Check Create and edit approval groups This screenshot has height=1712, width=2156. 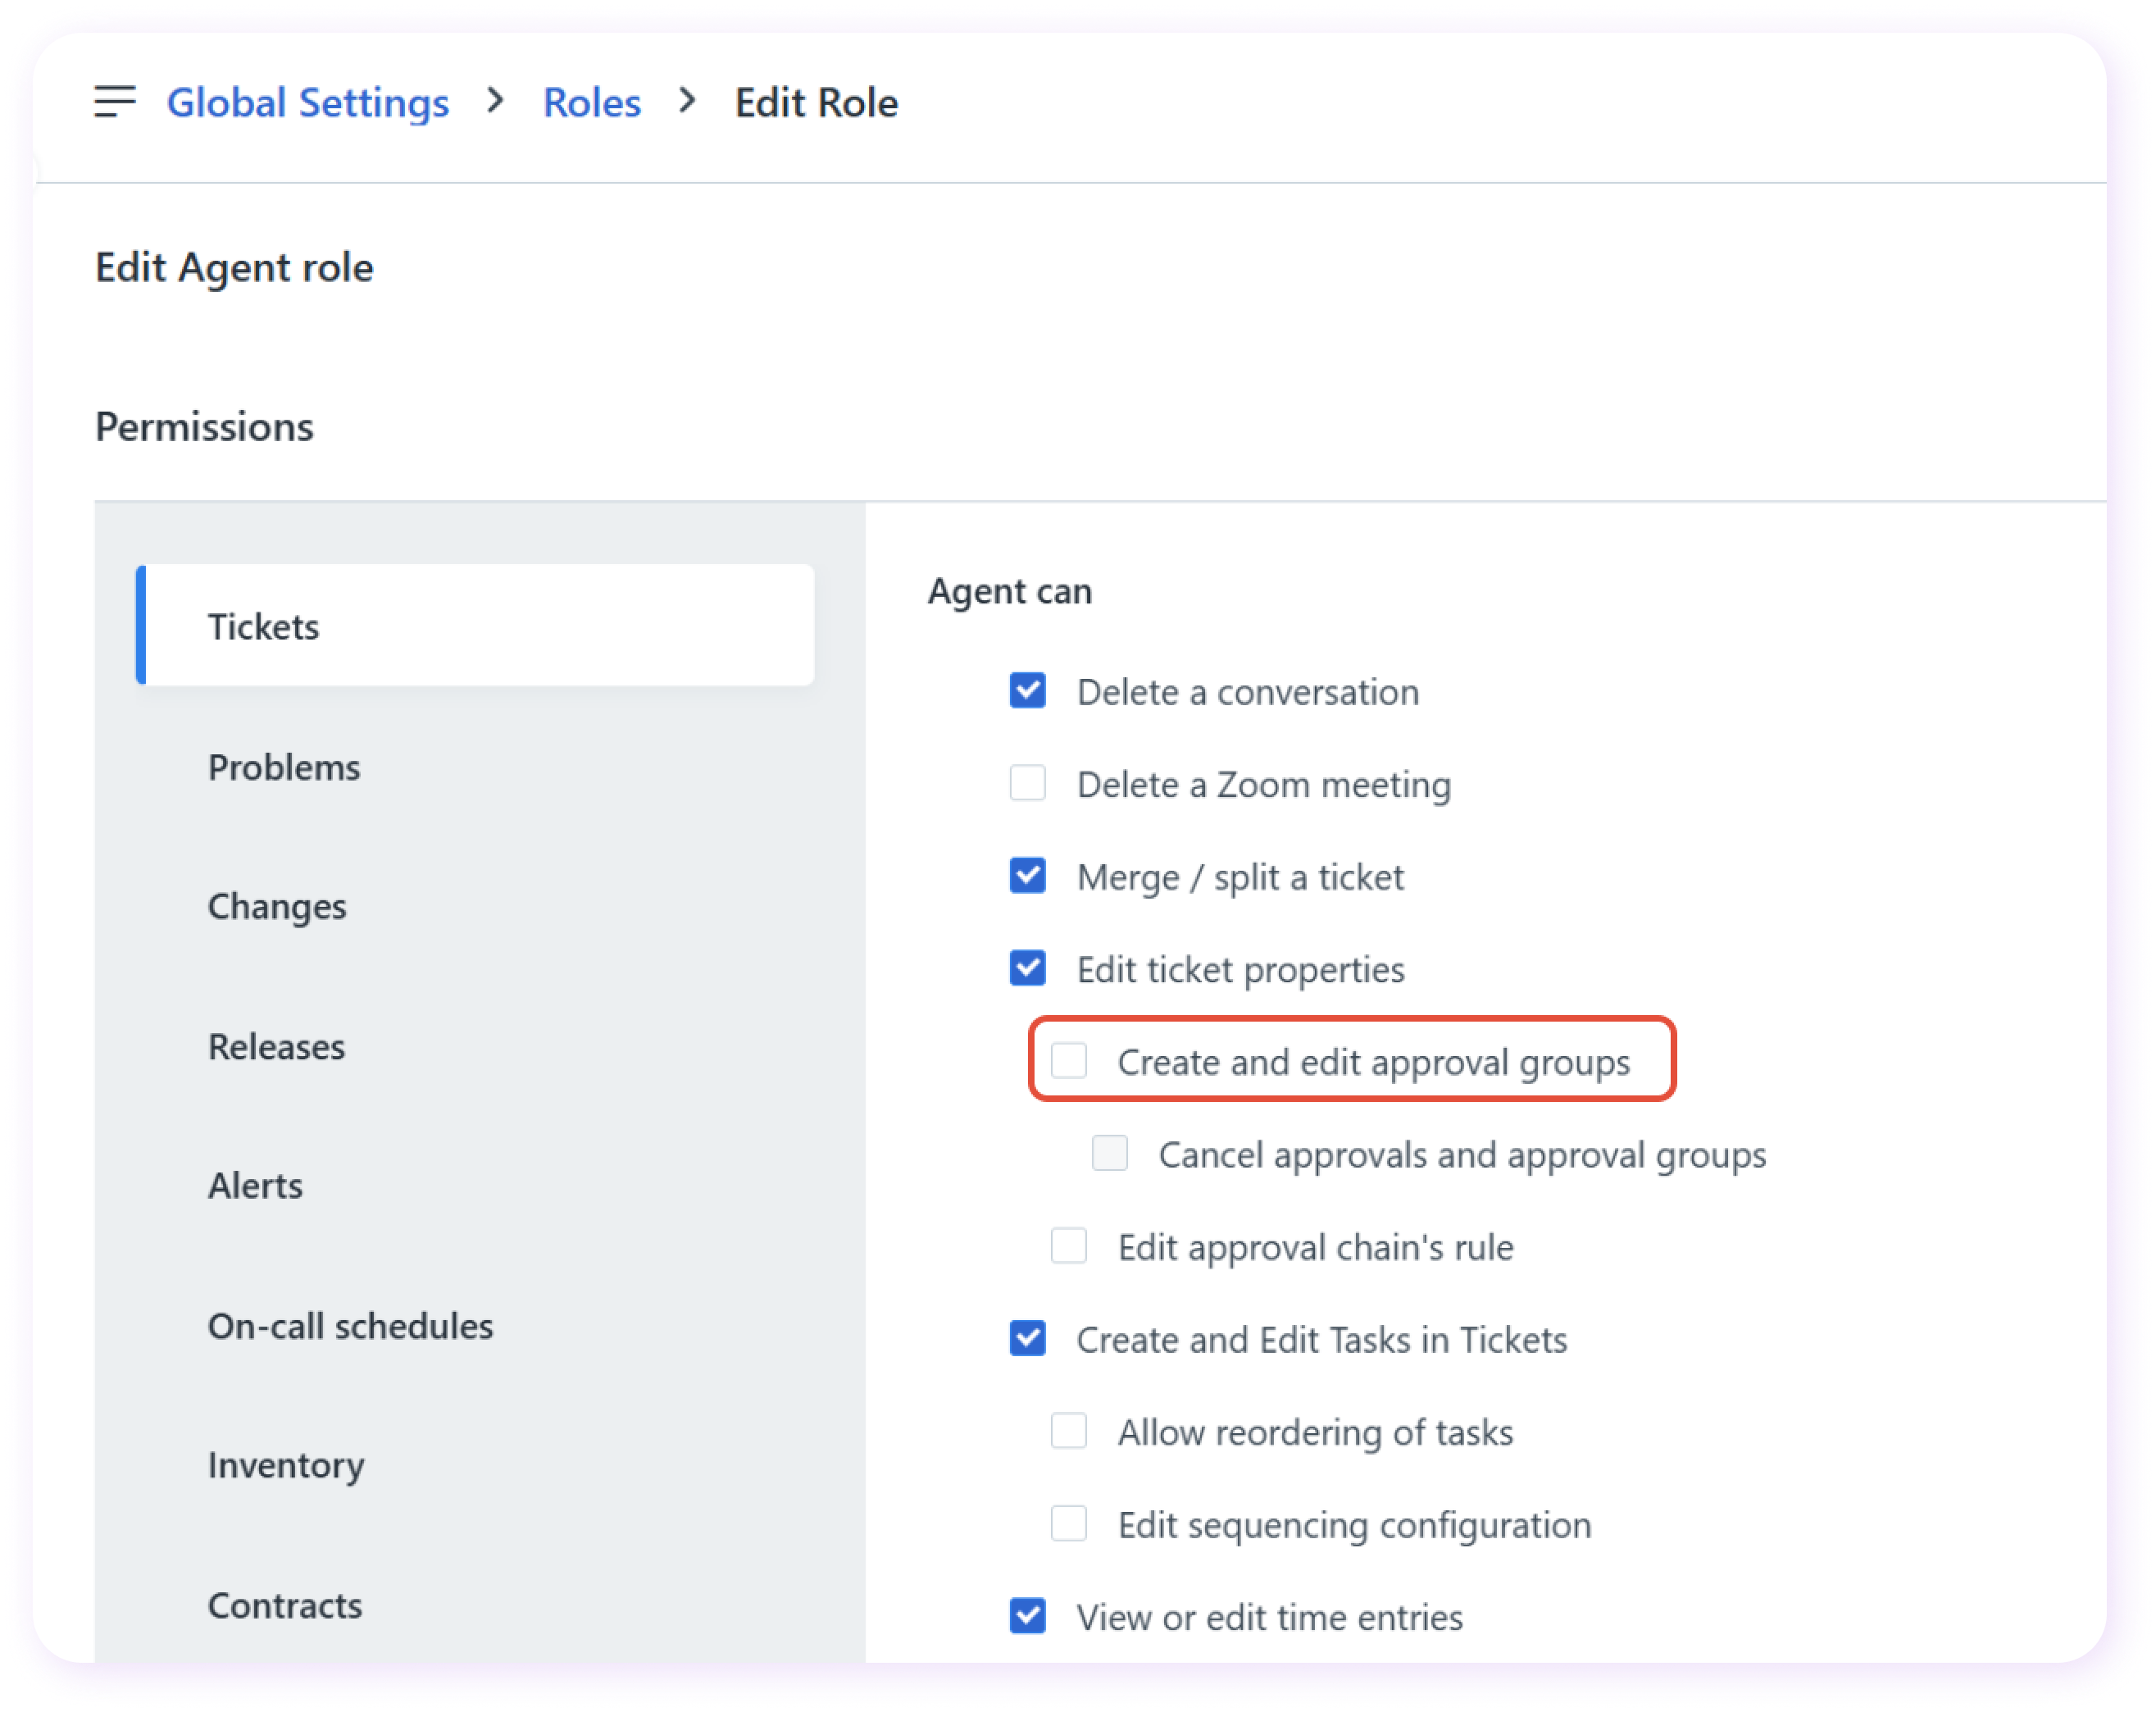point(1068,1061)
